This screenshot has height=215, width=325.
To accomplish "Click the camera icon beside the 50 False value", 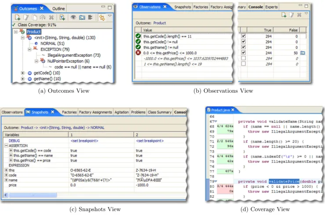I will (303, 53).
